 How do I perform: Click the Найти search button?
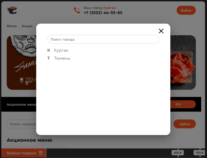[x=185, y=124]
